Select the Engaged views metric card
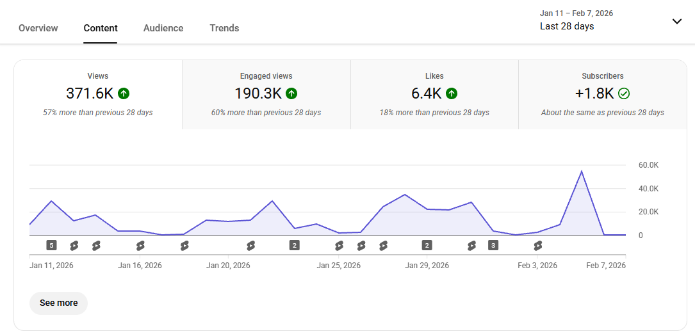 pyautogui.click(x=266, y=95)
